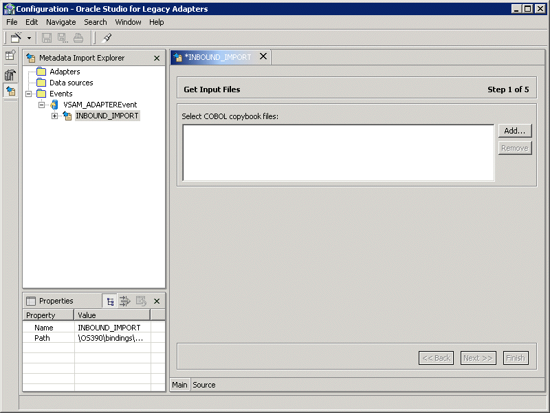Select Adapters in the tree
The image size is (550, 413).
pyautogui.click(x=65, y=72)
